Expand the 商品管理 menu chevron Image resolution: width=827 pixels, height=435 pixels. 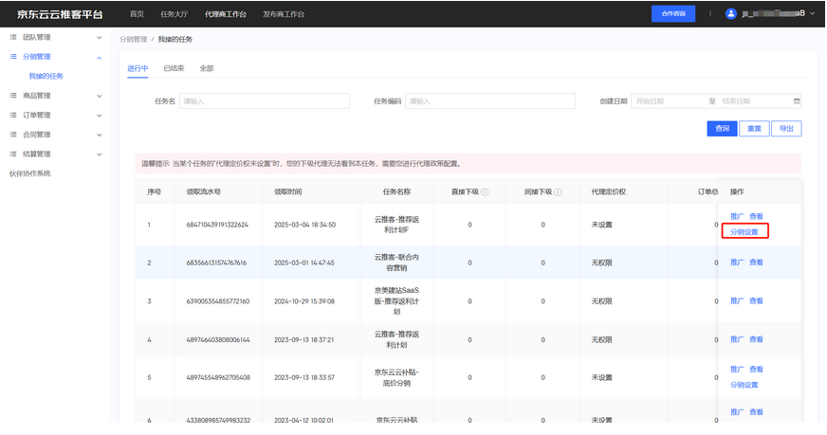coord(100,96)
